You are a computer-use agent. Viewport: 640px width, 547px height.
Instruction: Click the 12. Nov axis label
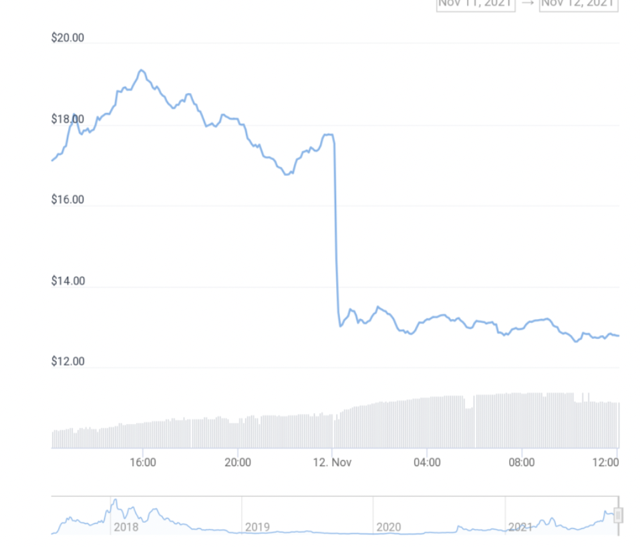point(332,462)
